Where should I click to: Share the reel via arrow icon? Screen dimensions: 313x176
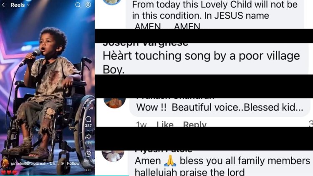pyautogui.click(x=88, y=137)
